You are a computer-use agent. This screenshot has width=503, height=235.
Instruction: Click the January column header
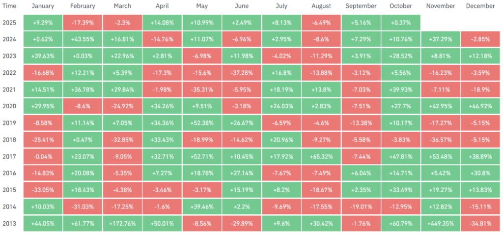[43, 6]
